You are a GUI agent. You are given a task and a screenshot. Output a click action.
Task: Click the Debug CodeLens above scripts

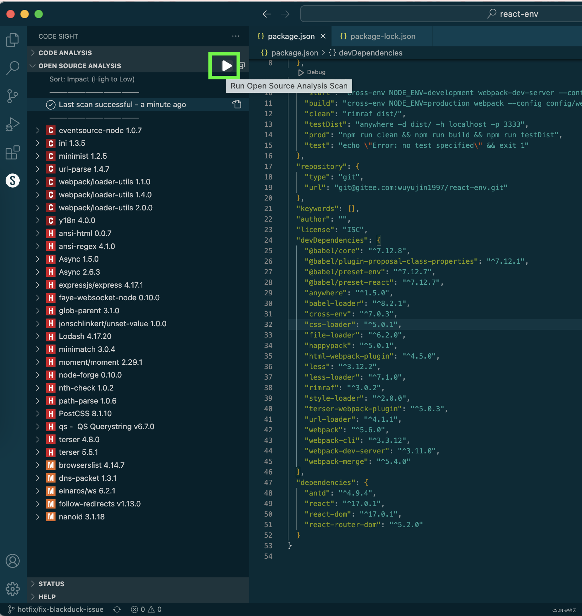coord(312,72)
